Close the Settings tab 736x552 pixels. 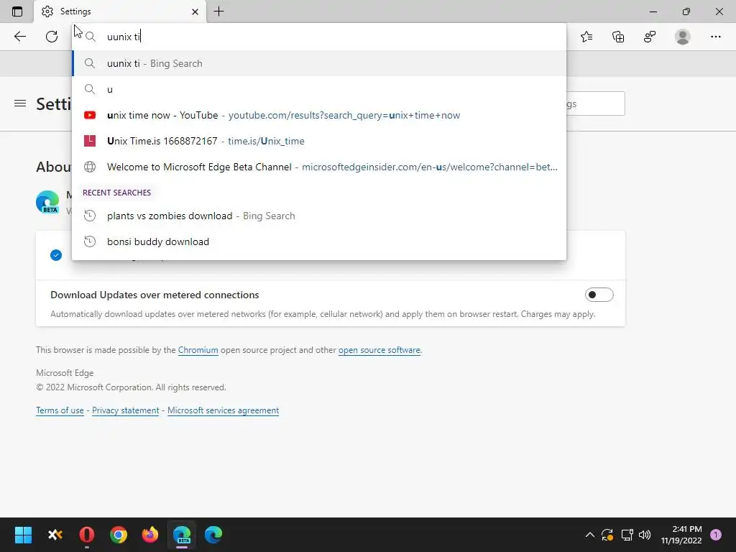195,11
